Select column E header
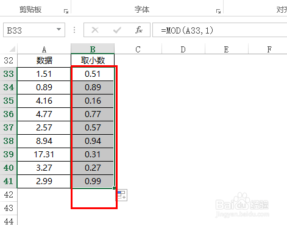Screen dimensions: 287x225 coord(226,49)
